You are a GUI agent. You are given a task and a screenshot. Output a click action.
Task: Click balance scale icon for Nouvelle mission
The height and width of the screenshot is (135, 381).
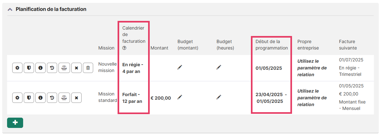64,68
